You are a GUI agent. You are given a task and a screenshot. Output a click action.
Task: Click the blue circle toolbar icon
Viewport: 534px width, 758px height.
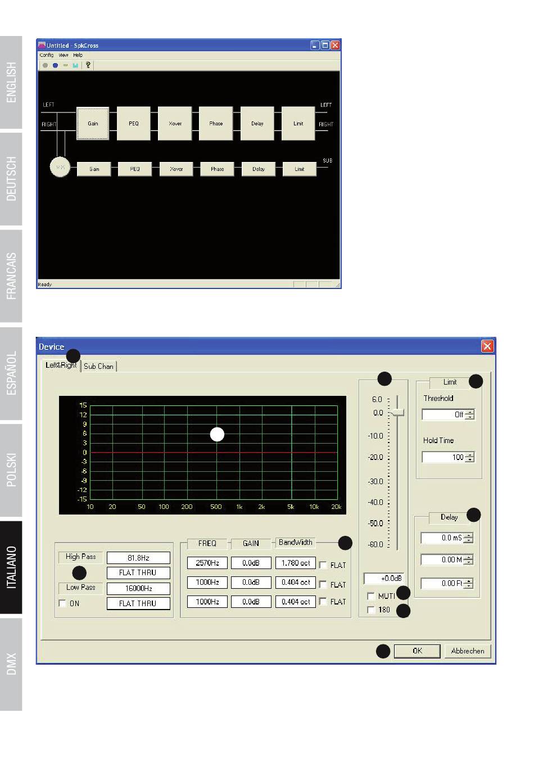point(55,65)
